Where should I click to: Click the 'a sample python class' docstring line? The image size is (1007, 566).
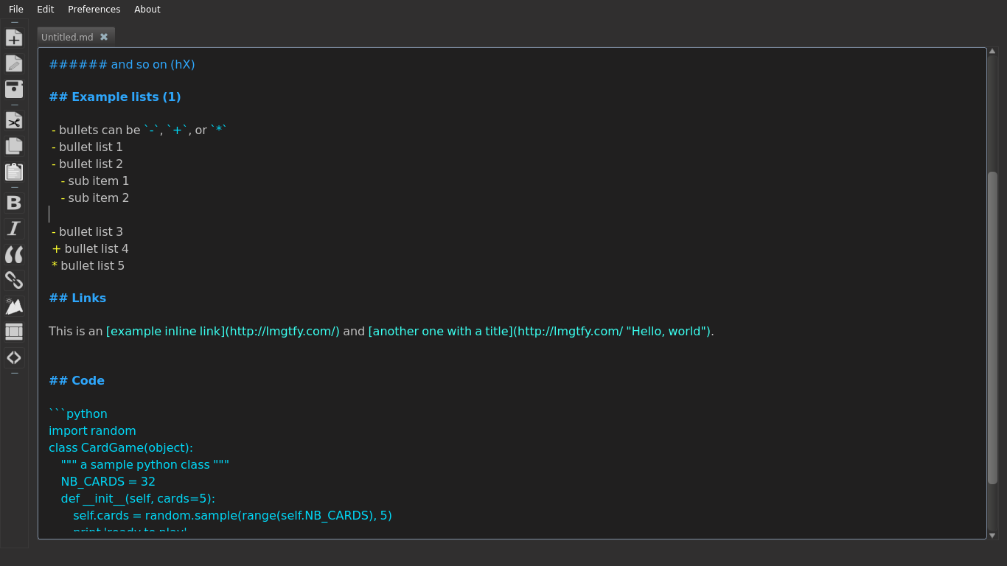coord(145,464)
